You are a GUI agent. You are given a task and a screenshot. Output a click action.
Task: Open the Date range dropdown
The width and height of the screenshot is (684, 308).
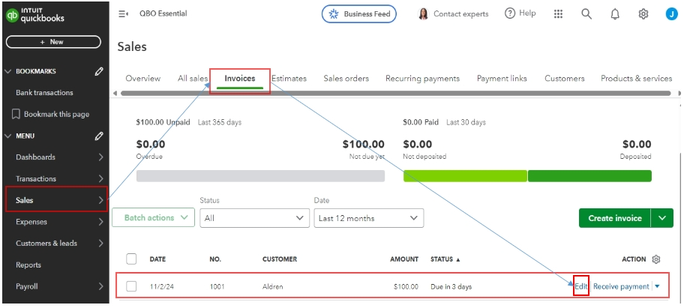368,218
